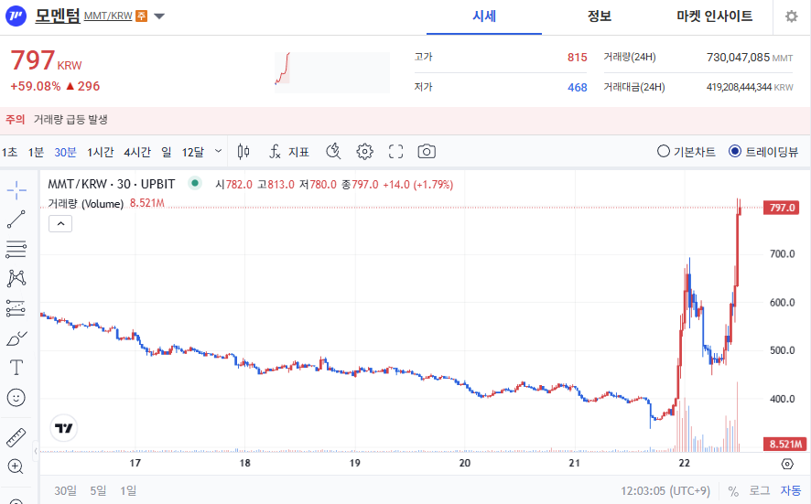
Task: Click the 797.0 current price axis label
Action: [x=784, y=209]
